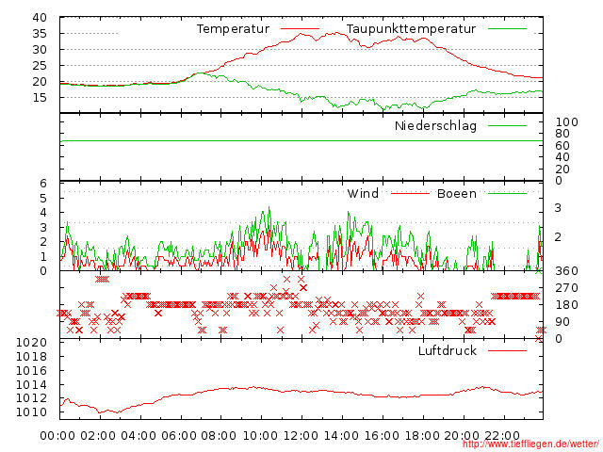Click the green Niederschlag legend line
Viewport: 603px width, 452px height.
point(507,125)
